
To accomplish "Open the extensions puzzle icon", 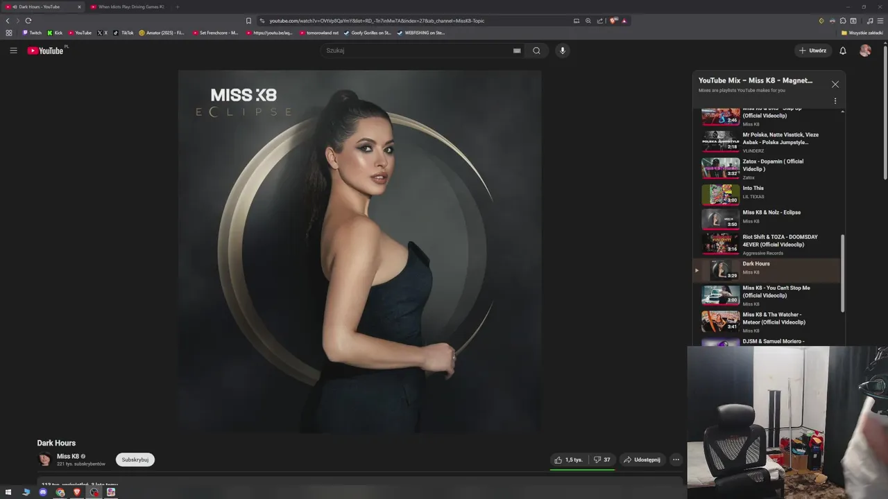I will [x=843, y=21].
